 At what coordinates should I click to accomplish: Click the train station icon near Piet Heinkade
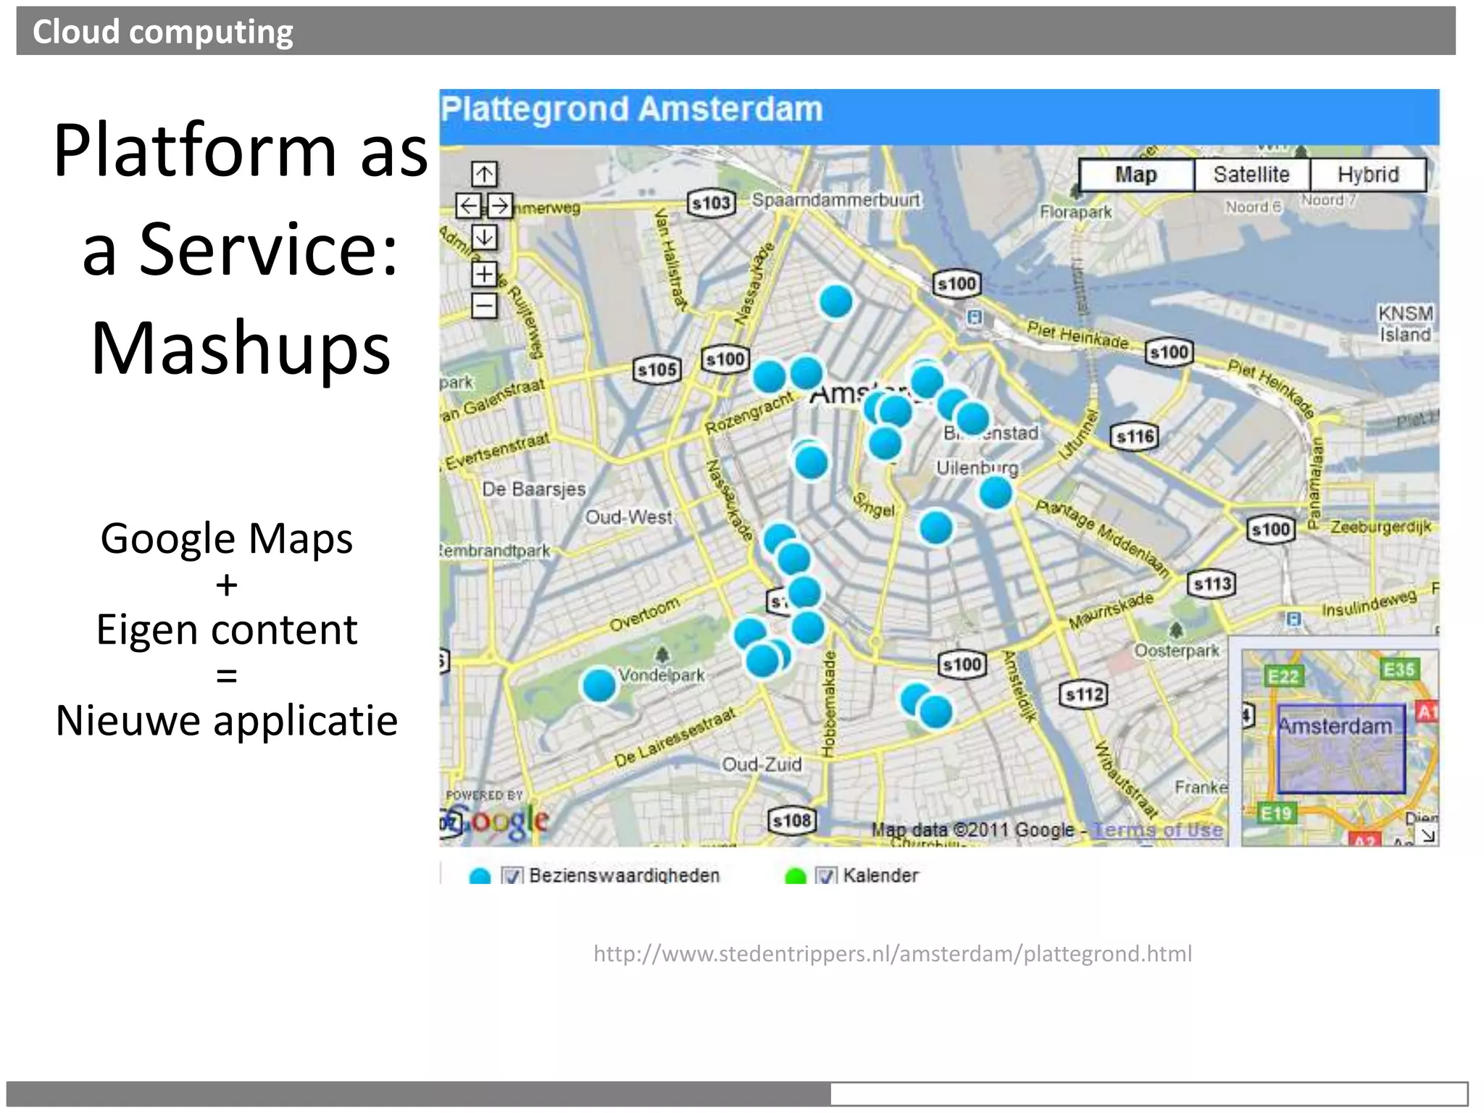[975, 317]
